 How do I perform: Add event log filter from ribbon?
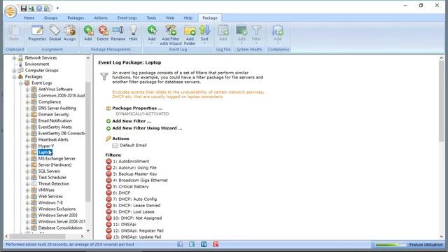(152, 34)
